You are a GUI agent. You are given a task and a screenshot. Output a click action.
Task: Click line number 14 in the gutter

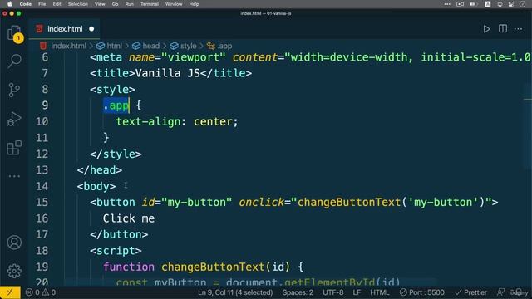tap(42, 186)
